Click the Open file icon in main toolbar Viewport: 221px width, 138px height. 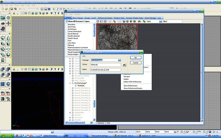click(x=6, y=9)
